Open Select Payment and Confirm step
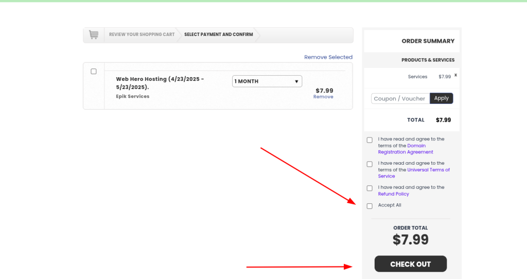This screenshot has width=527, height=279. pyautogui.click(x=218, y=34)
